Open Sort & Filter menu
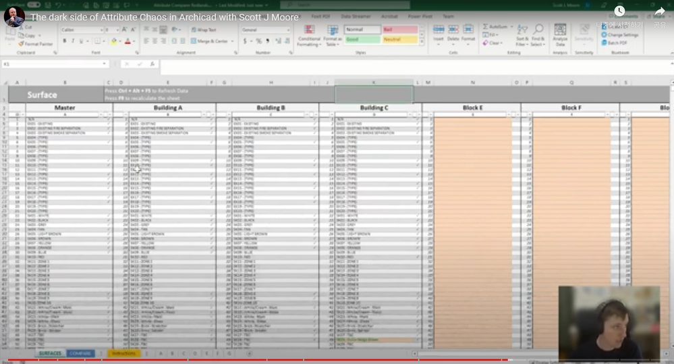The image size is (674, 364). tap(522, 35)
